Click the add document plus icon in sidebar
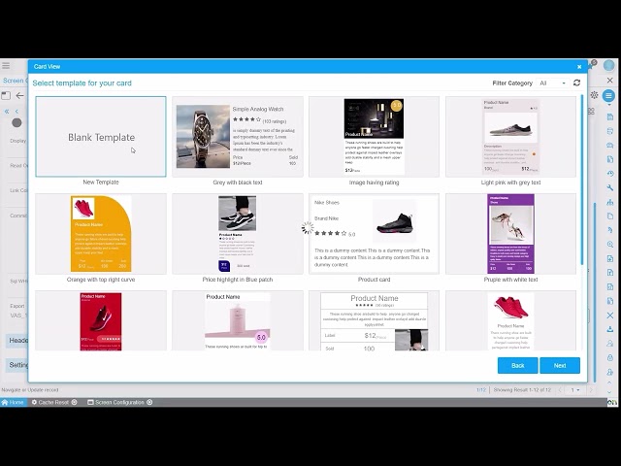The width and height of the screenshot is (621, 466). [x=610, y=259]
